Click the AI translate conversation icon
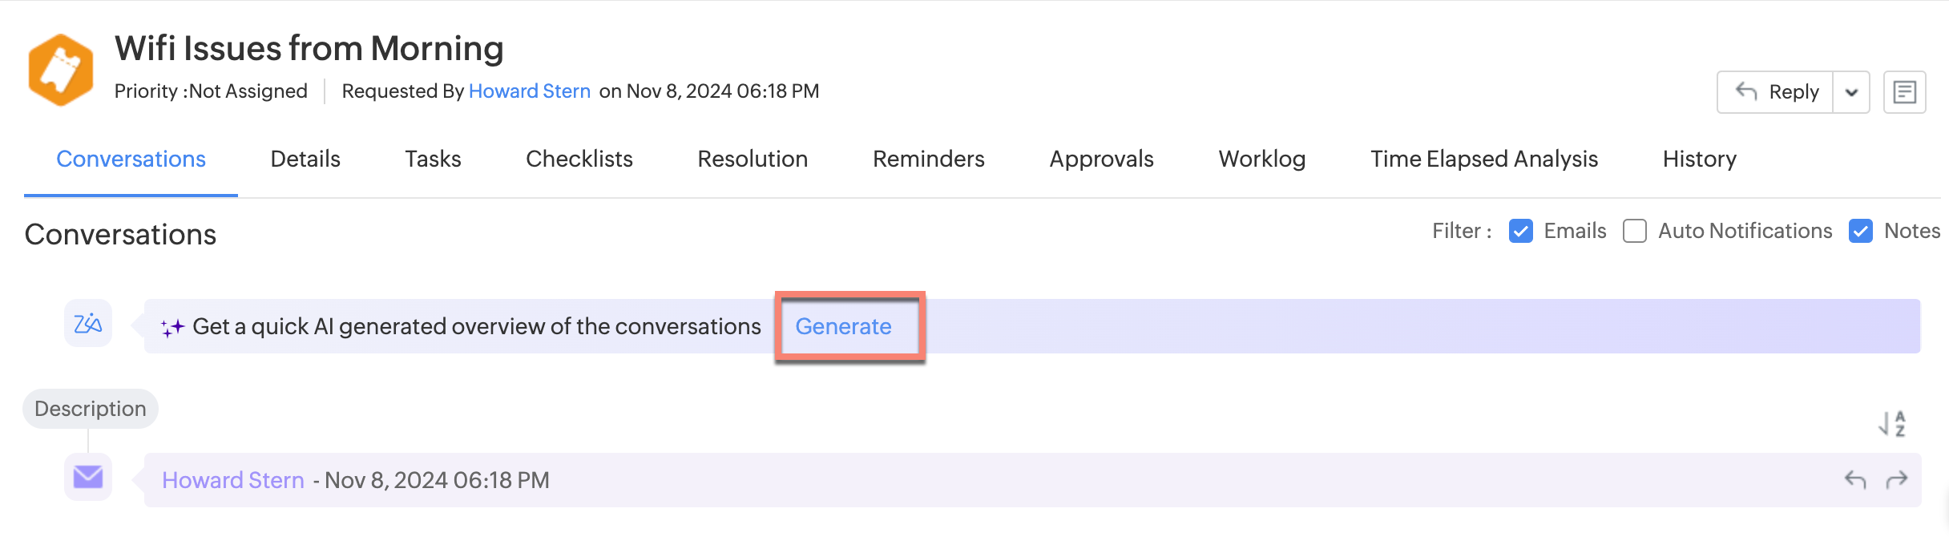The image size is (1949, 553). coord(88,324)
